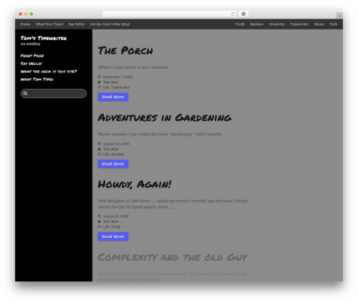Select the Creativity category in top menu

pos(277,24)
